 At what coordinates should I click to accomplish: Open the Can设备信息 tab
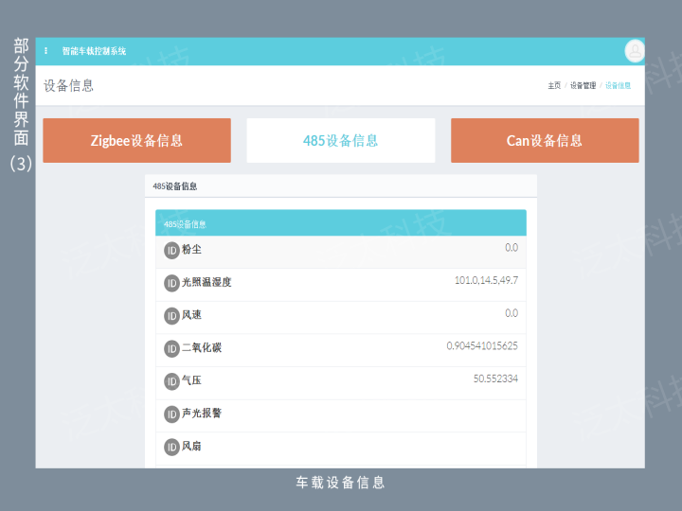click(x=545, y=141)
